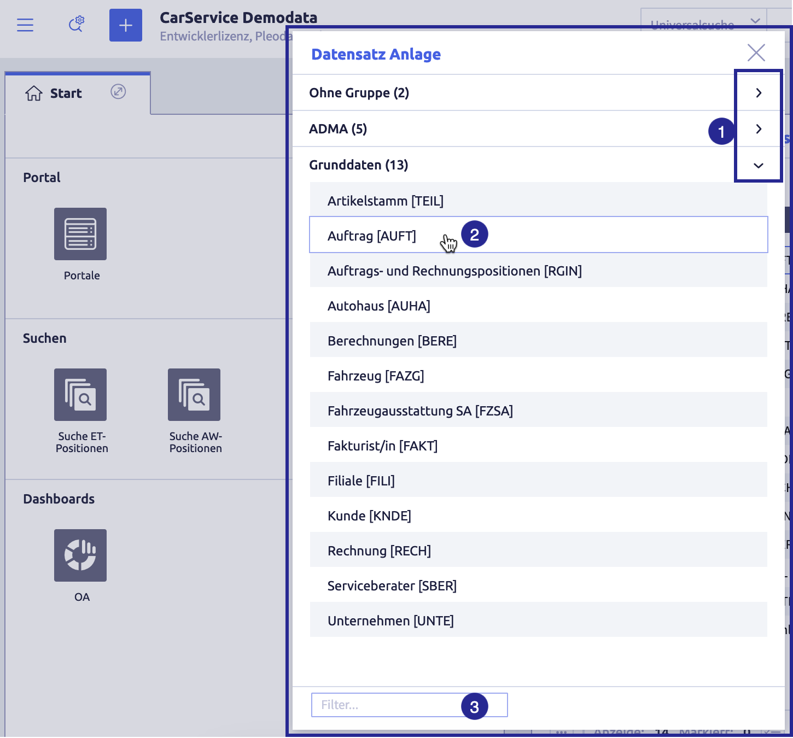Screen dimensions: 793x738
Task: Open the Portale tile icon
Action: 80,234
